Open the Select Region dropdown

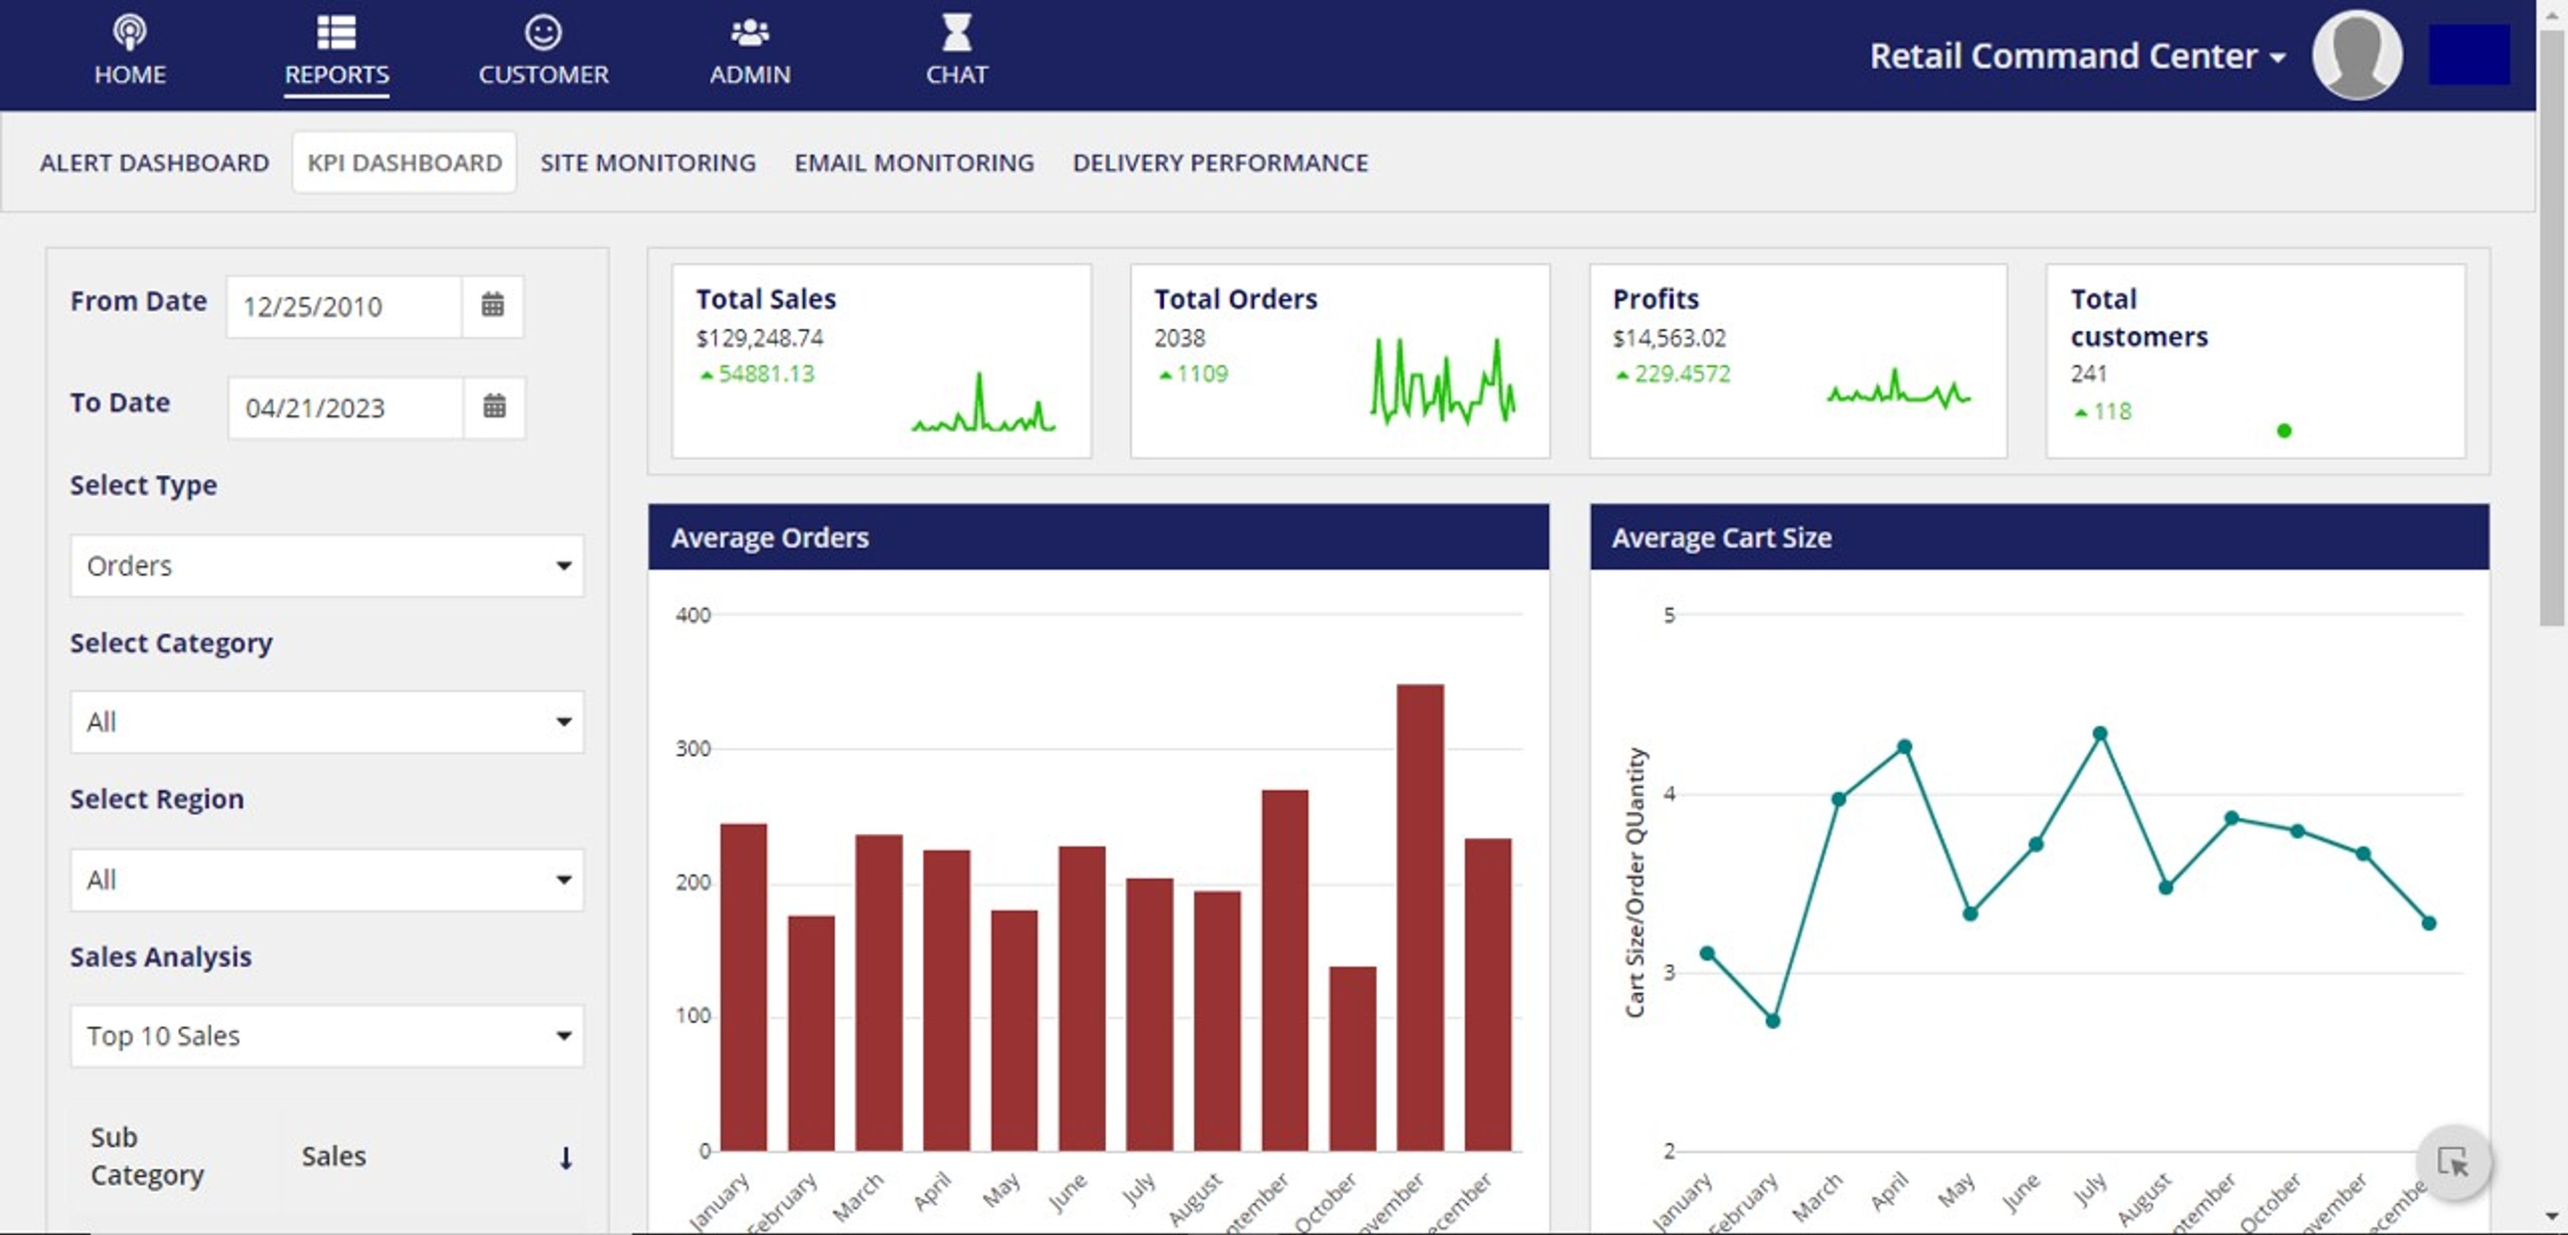(327, 879)
